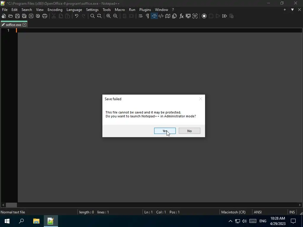Cut selection with the scissors icon
This screenshot has width=303, height=227.
point(54,16)
